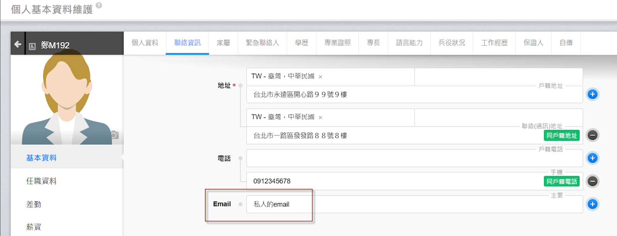617x236 pixels.
Task: Click the camera icon on profile photo
Action: [115, 135]
